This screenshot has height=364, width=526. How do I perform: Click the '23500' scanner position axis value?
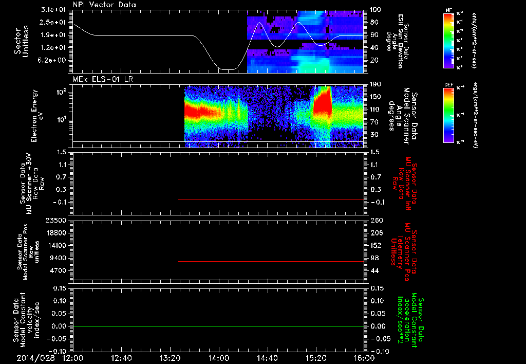pos(56,221)
